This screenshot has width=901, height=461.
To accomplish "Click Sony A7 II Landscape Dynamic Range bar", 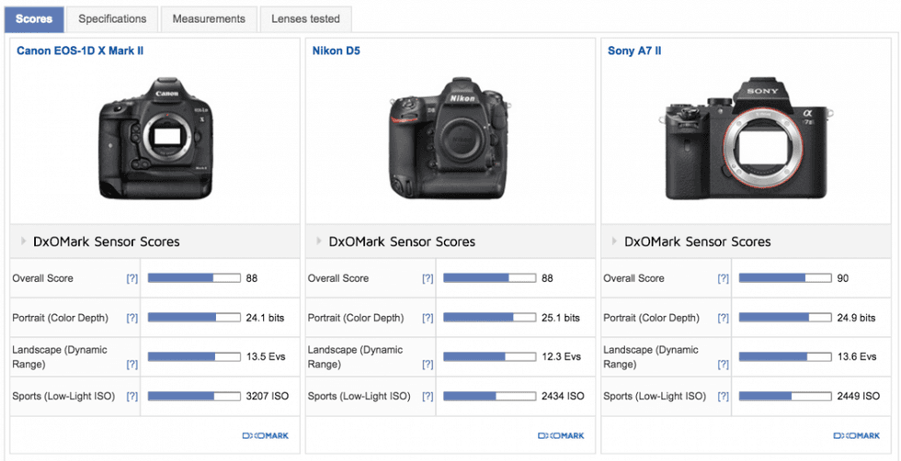I will click(785, 356).
